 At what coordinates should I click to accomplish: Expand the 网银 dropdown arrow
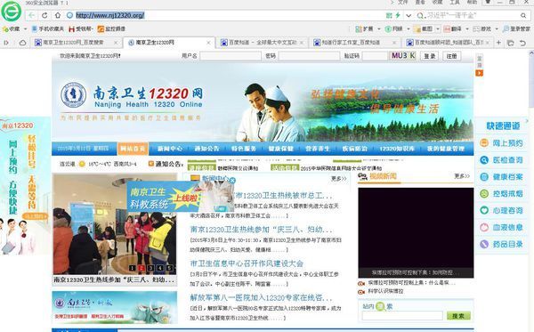(409, 29)
